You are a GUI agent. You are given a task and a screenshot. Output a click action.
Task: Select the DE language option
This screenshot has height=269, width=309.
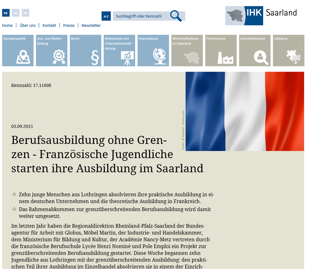(x=6, y=13)
